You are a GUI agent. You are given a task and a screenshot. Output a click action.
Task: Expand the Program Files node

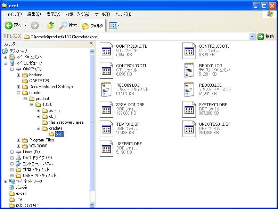19,140
